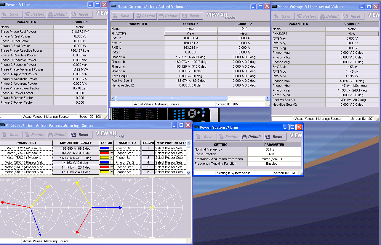Click Reset in the Phasors window

(81, 135)
